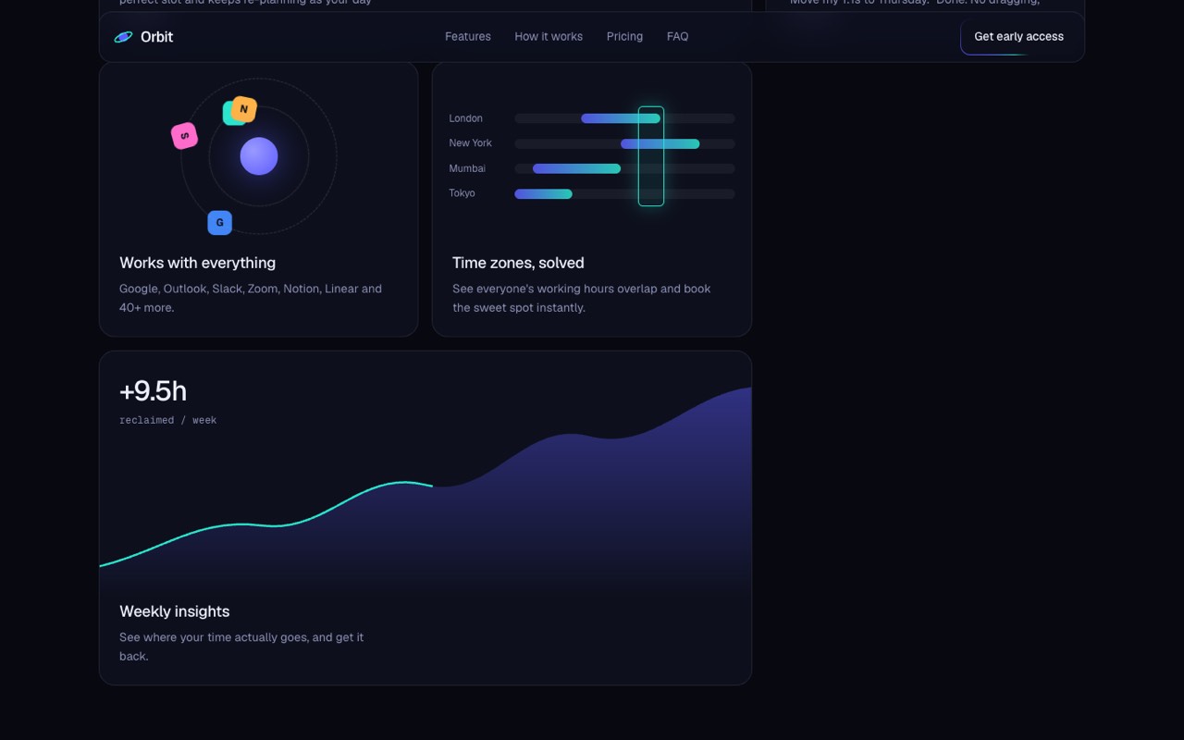
Task: Click the +9.5h statistic
Action: coord(153,391)
